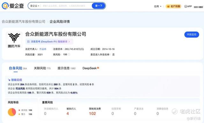Image resolution: width=204 pixels, height=123 pixels.
Task: Open legal representative 方运舟 link
Action: pos(43,49)
